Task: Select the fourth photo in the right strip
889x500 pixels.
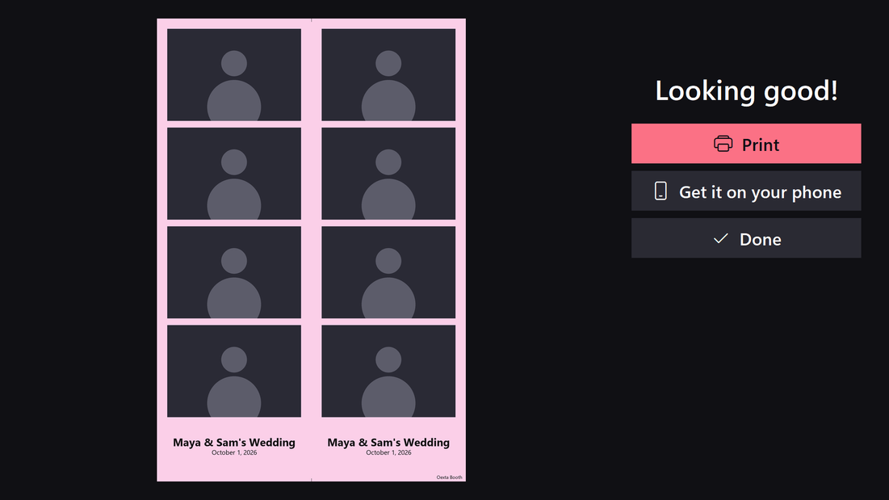Action: pos(388,372)
